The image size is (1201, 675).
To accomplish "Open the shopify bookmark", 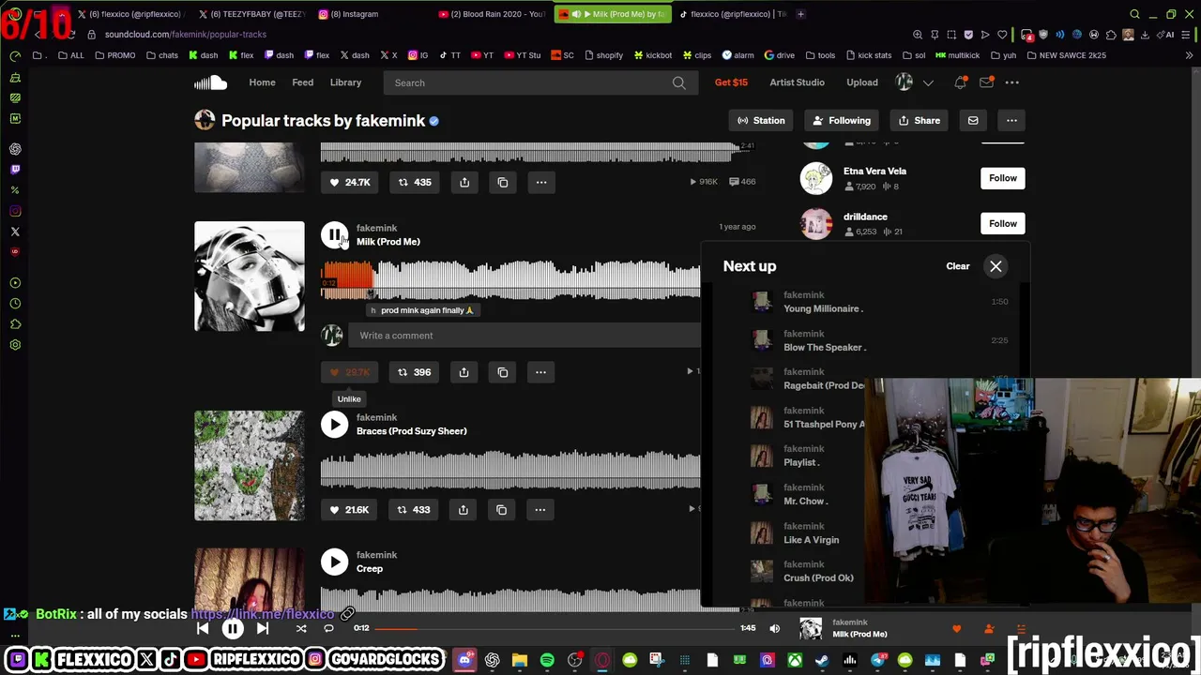I will (602, 55).
